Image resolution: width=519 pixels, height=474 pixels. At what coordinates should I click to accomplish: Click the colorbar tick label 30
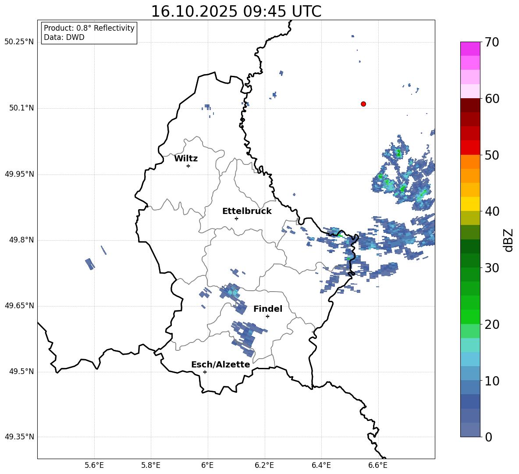[x=492, y=268]
